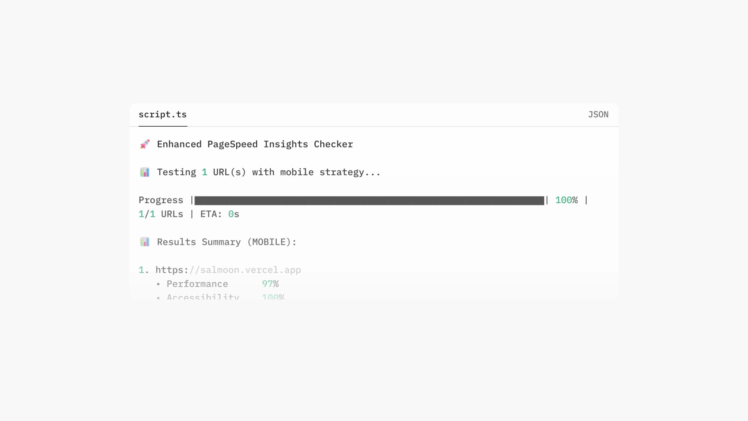The height and width of the screenshot is (421, 748).
Task: Click the Testing 1 URL(s) line
Action: [x=269, y=172]
